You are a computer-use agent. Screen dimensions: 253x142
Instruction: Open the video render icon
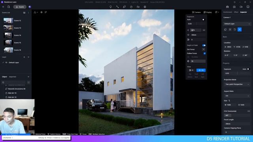(x=241, y=7)
